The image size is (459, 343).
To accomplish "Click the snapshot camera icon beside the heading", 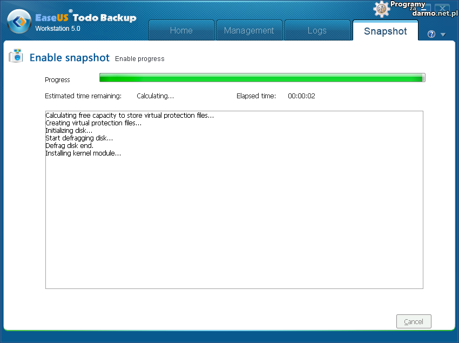I will click(x=16, y=56).
